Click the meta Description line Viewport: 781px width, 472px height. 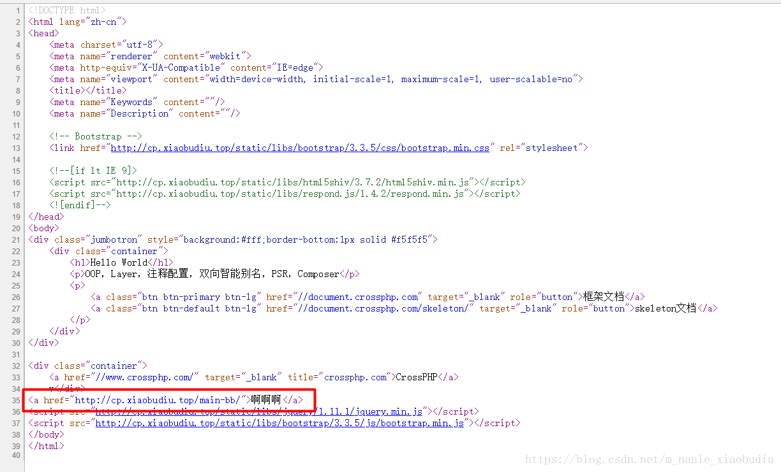145,113
